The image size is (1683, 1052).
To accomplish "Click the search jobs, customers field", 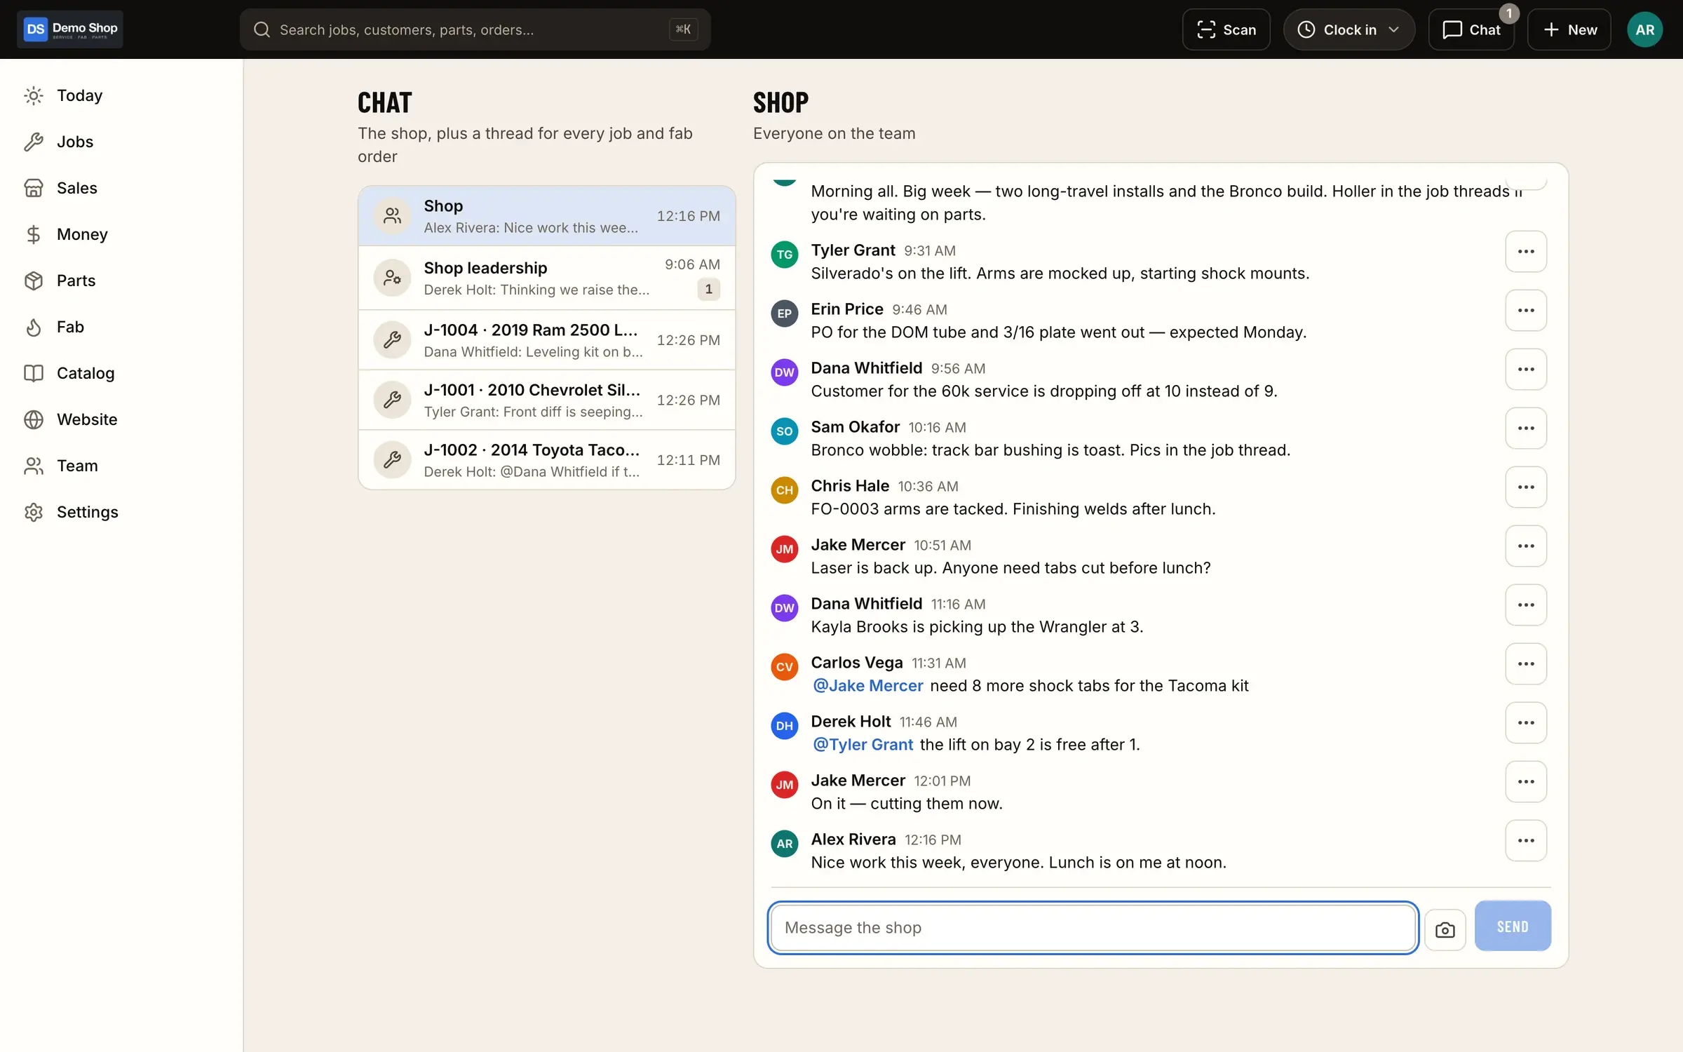I will click(x=475, y=29).
